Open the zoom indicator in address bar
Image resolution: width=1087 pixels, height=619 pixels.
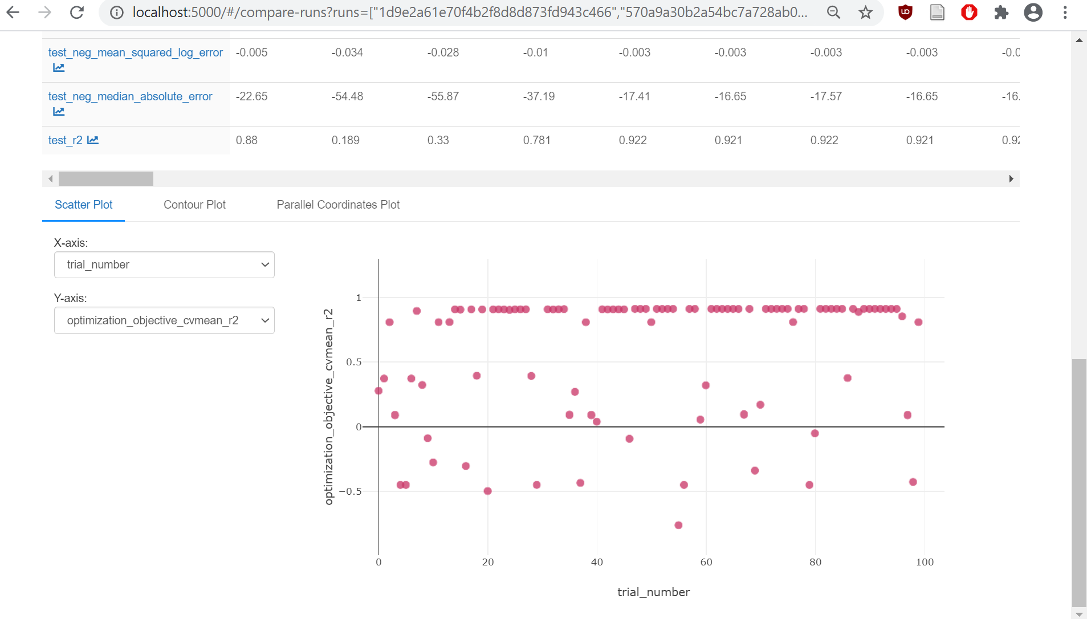click(833, 13)
